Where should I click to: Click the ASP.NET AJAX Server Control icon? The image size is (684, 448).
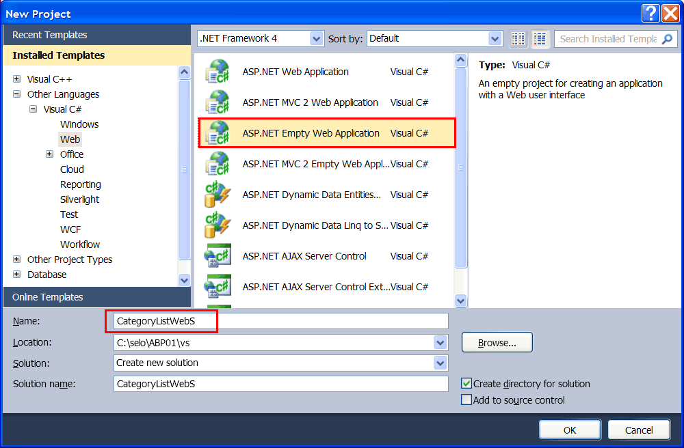pyautogui.click(x=218, y=256)
